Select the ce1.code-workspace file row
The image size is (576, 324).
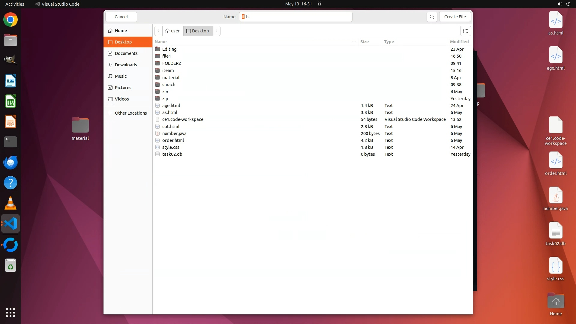(x=182, y=119)
